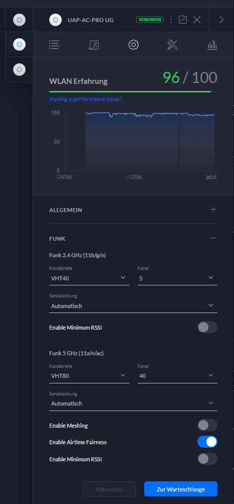Open the connected clients tab icon
Image resolution: width=234 pixels, height=504 pixels.
(x=94, y=45)
